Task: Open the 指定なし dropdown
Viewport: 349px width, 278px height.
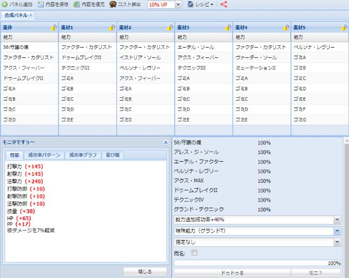Action: click(338, 242)
